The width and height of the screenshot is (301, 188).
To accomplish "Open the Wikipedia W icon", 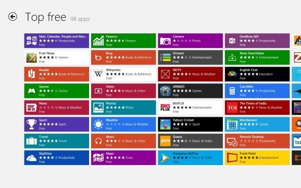I will [98, 74].
